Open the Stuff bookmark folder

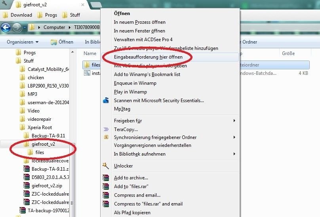(x=71, y=15)
